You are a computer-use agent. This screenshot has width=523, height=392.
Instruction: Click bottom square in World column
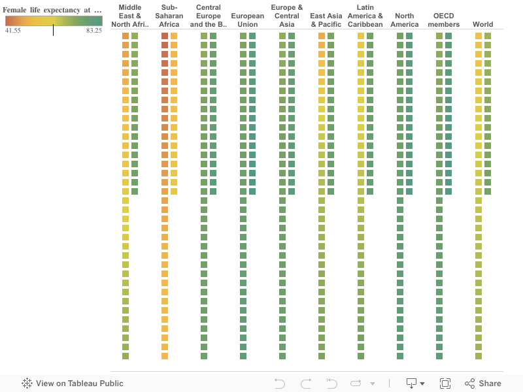(479, 356)
